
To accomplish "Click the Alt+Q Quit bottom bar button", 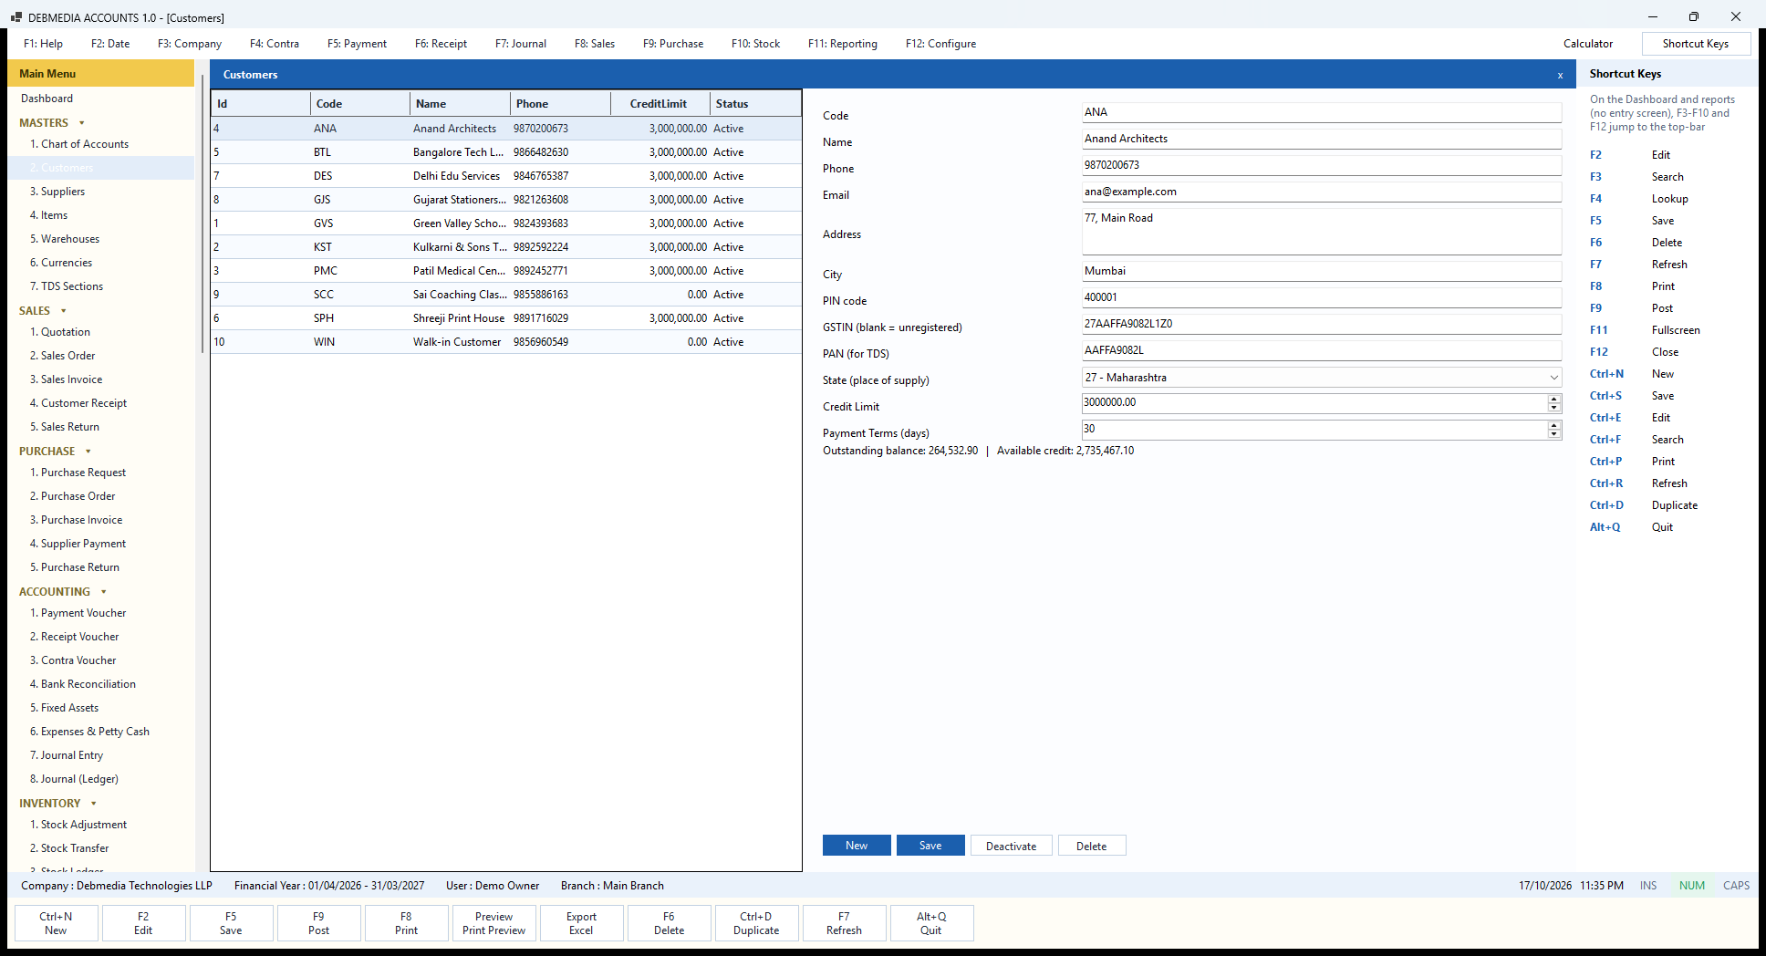I will pos(931,923).
